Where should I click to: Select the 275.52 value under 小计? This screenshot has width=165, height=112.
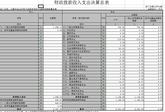pyautogui.click(x=115, y=39)
